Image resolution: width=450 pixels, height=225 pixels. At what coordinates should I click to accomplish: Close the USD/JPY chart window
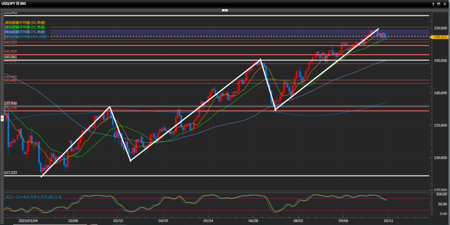click(445, 4)
